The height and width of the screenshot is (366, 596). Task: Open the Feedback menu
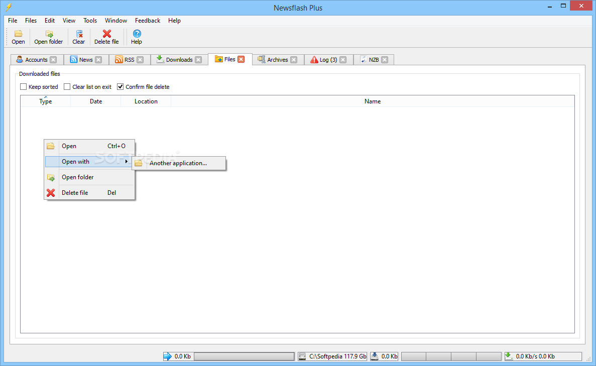[148, 21]
